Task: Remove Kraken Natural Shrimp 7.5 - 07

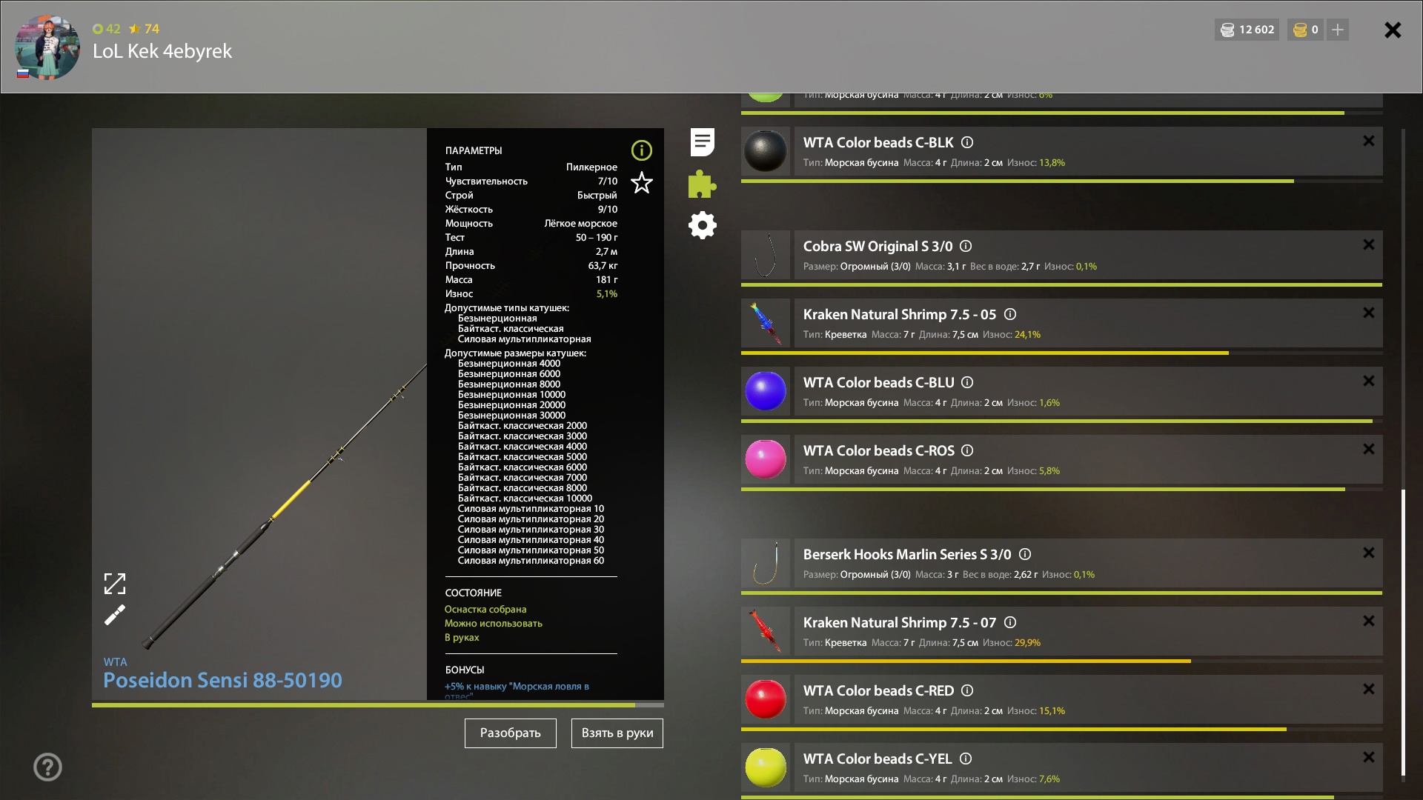Action: tap(1369, 621)
